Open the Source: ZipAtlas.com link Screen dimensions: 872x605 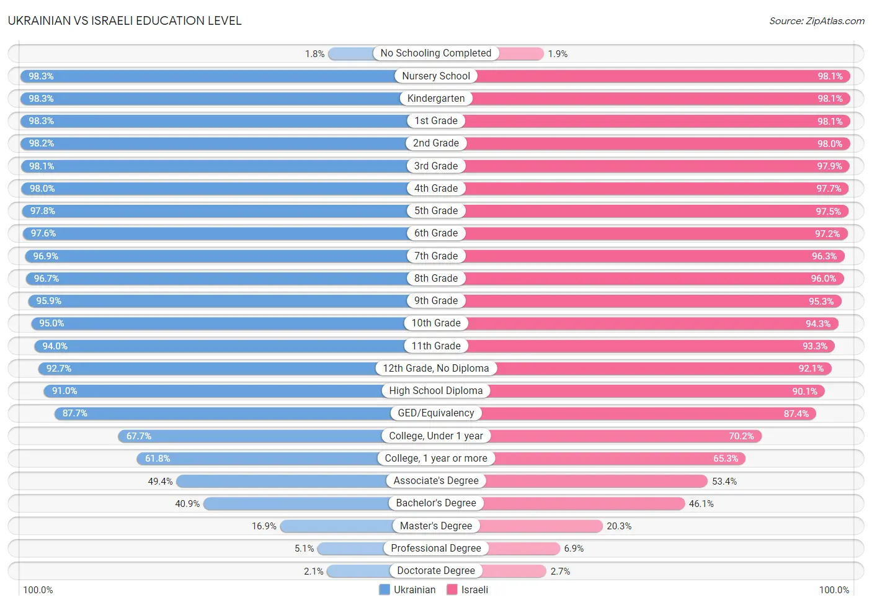(816, 21)
